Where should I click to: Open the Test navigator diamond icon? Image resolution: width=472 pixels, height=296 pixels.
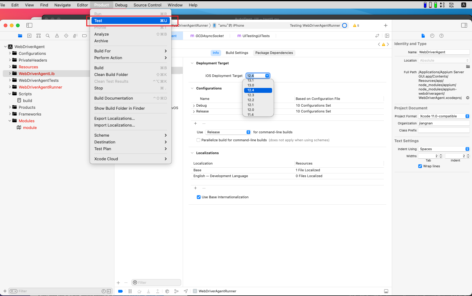click(x=66, y=36)
